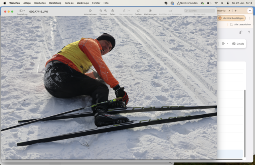This screenshot has width=255, height=165.
Task: Open the Apple menu
Action: coord(5,3)
